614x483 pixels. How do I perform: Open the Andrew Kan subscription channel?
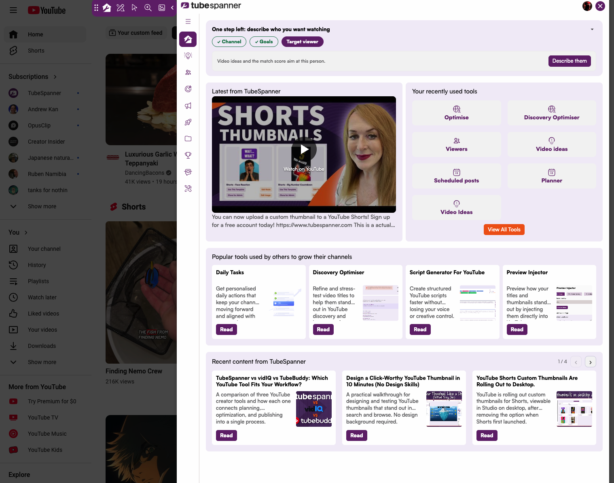click(45, 109)
